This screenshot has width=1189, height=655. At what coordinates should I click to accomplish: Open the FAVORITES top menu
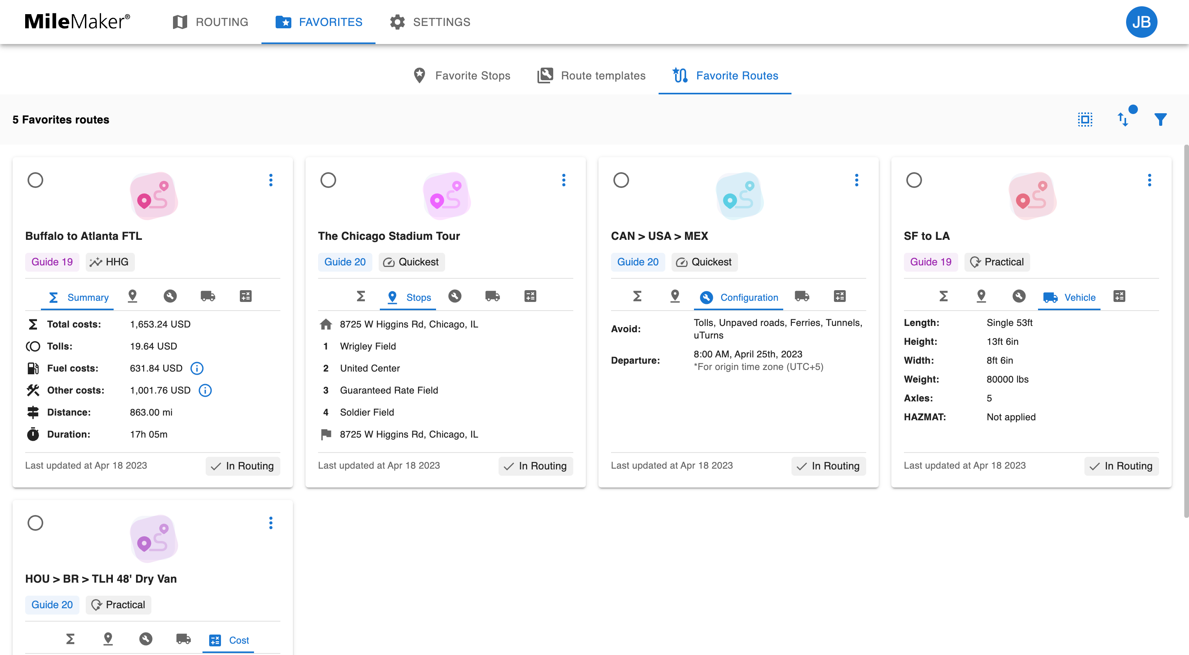pyautogui.click(x=318, y=22)
